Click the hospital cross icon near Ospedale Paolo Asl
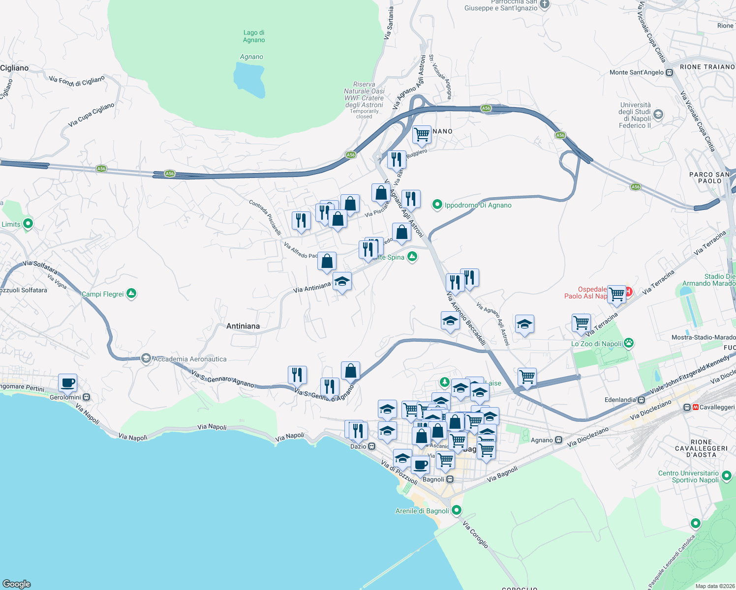Viewport: 736px width, 590px height. point(629,292)
